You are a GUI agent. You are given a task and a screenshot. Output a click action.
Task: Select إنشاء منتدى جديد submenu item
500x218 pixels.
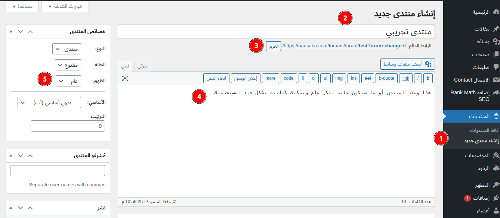481,141
